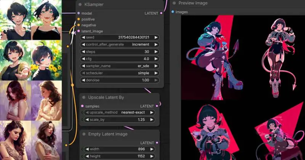
Task: Increase height with the right arrow
Action: pyautogui.click(x=152, y=156)
